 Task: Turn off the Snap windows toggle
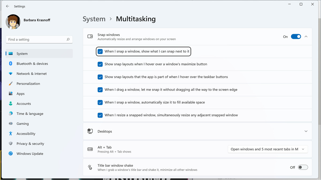click(296, 37)
